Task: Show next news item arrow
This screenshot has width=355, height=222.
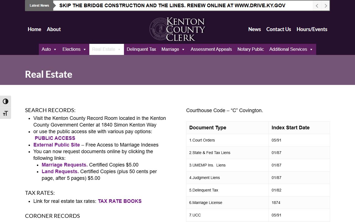Action: click(326, 6)
